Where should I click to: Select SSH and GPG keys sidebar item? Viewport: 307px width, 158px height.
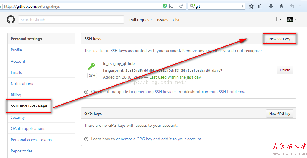click(29, 106)
